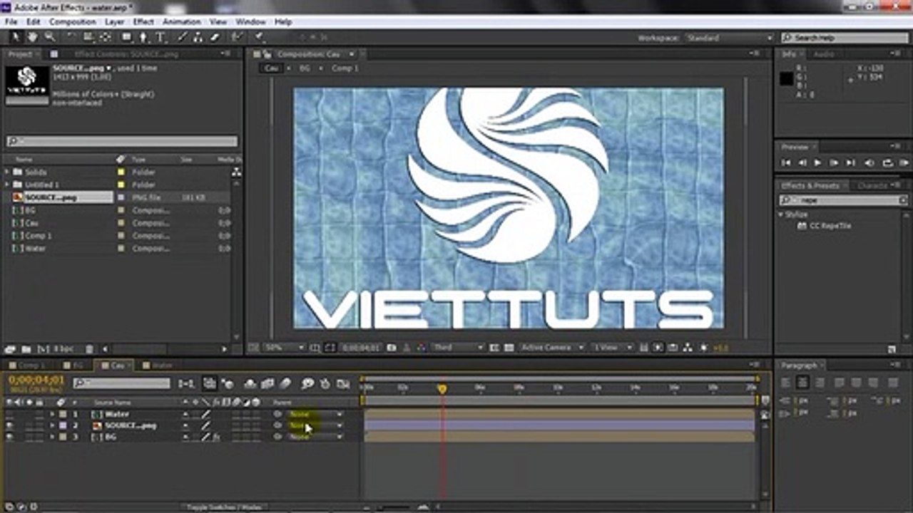Open the Graph Editor icon

[342, 383]
